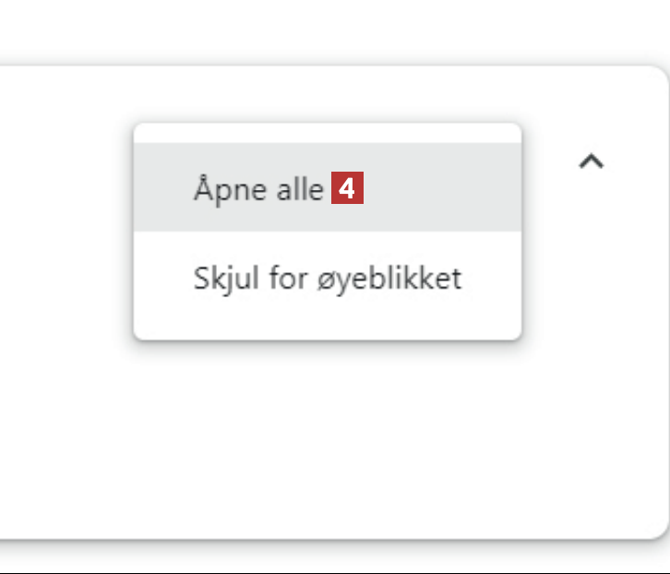
Task: Select the "Åpne alle" menu option
Action: (258, 189)
